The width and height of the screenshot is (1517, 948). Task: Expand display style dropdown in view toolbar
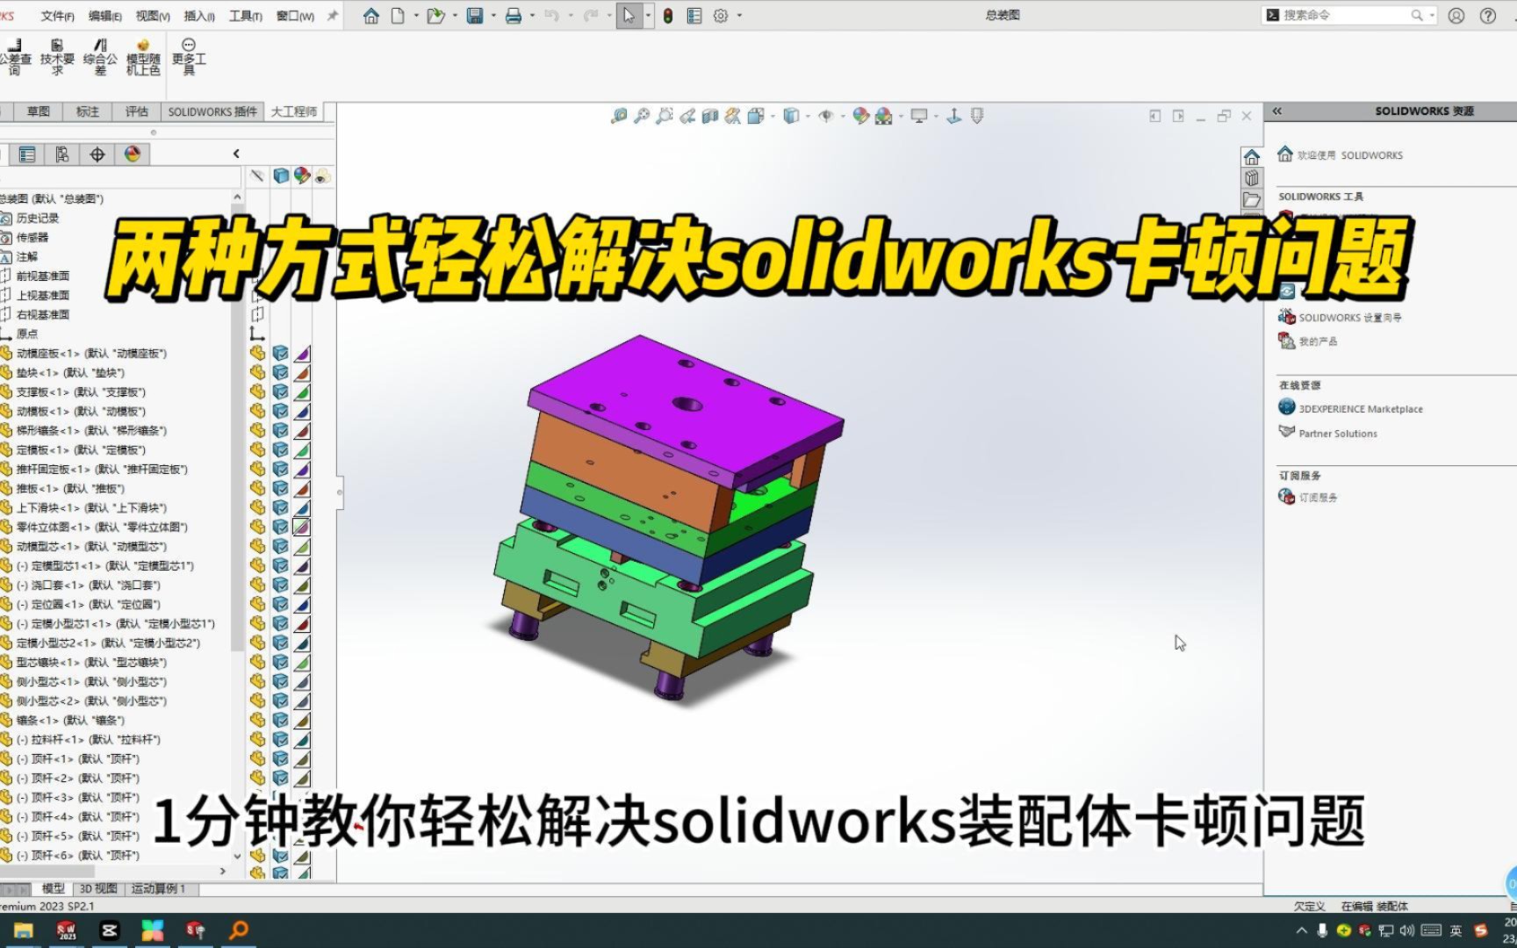tap(808, 116)
